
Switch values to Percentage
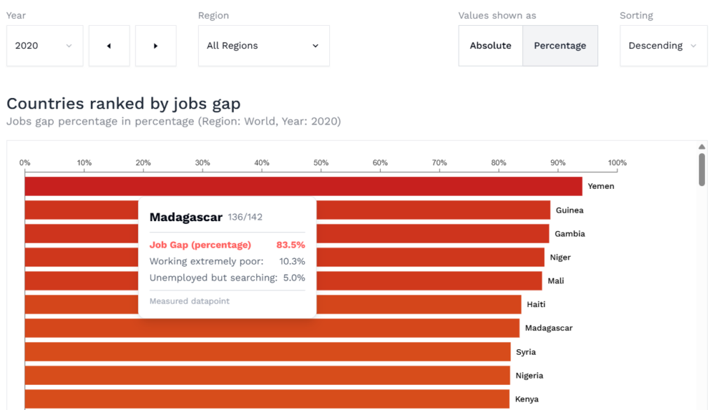pyautogui.click(x=559, y=46)
